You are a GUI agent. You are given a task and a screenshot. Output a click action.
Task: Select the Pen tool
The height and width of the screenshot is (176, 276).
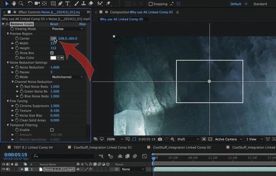(60, 4)
